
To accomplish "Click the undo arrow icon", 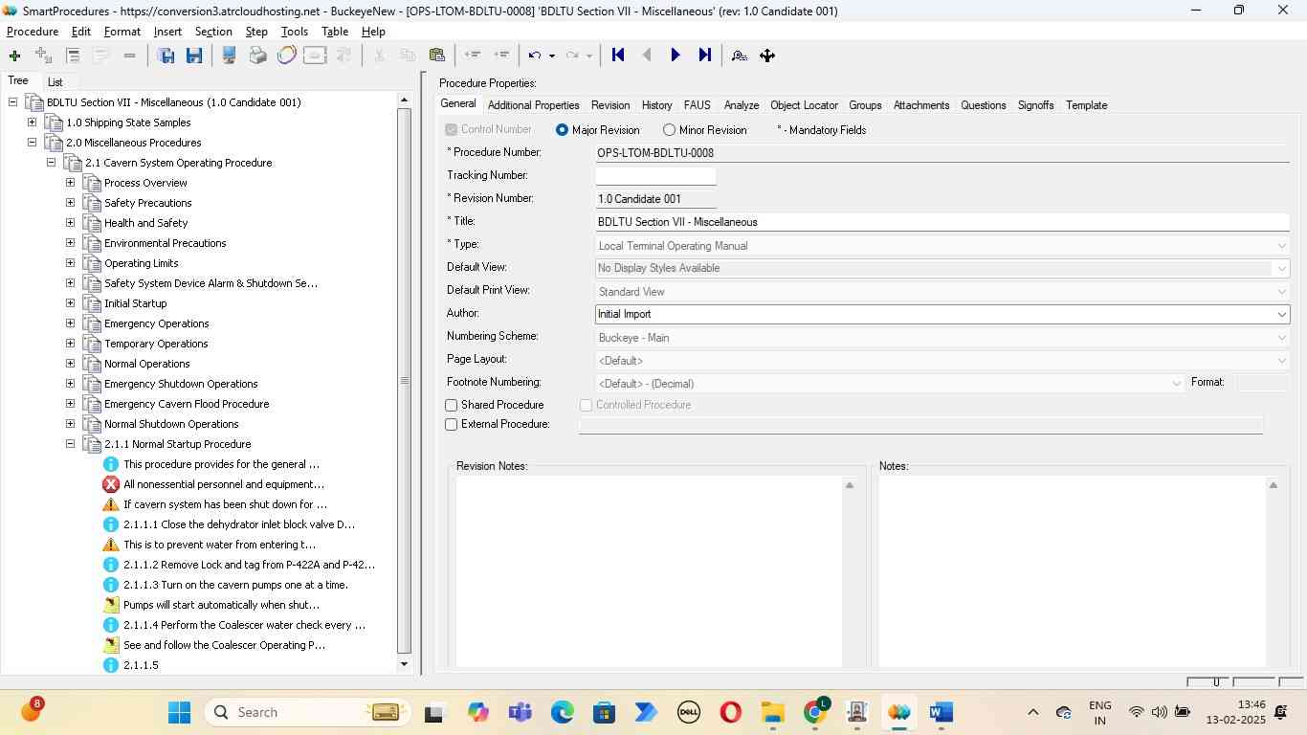I will pyautogui.click(x=535, y=56).
